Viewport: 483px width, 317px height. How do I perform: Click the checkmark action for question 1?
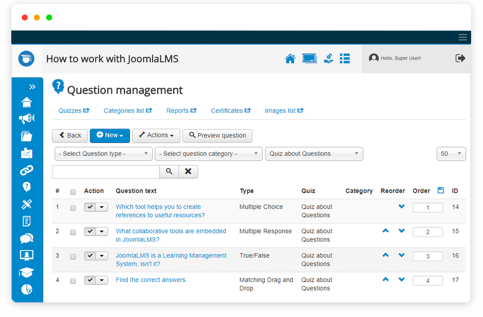pos(90,207)
